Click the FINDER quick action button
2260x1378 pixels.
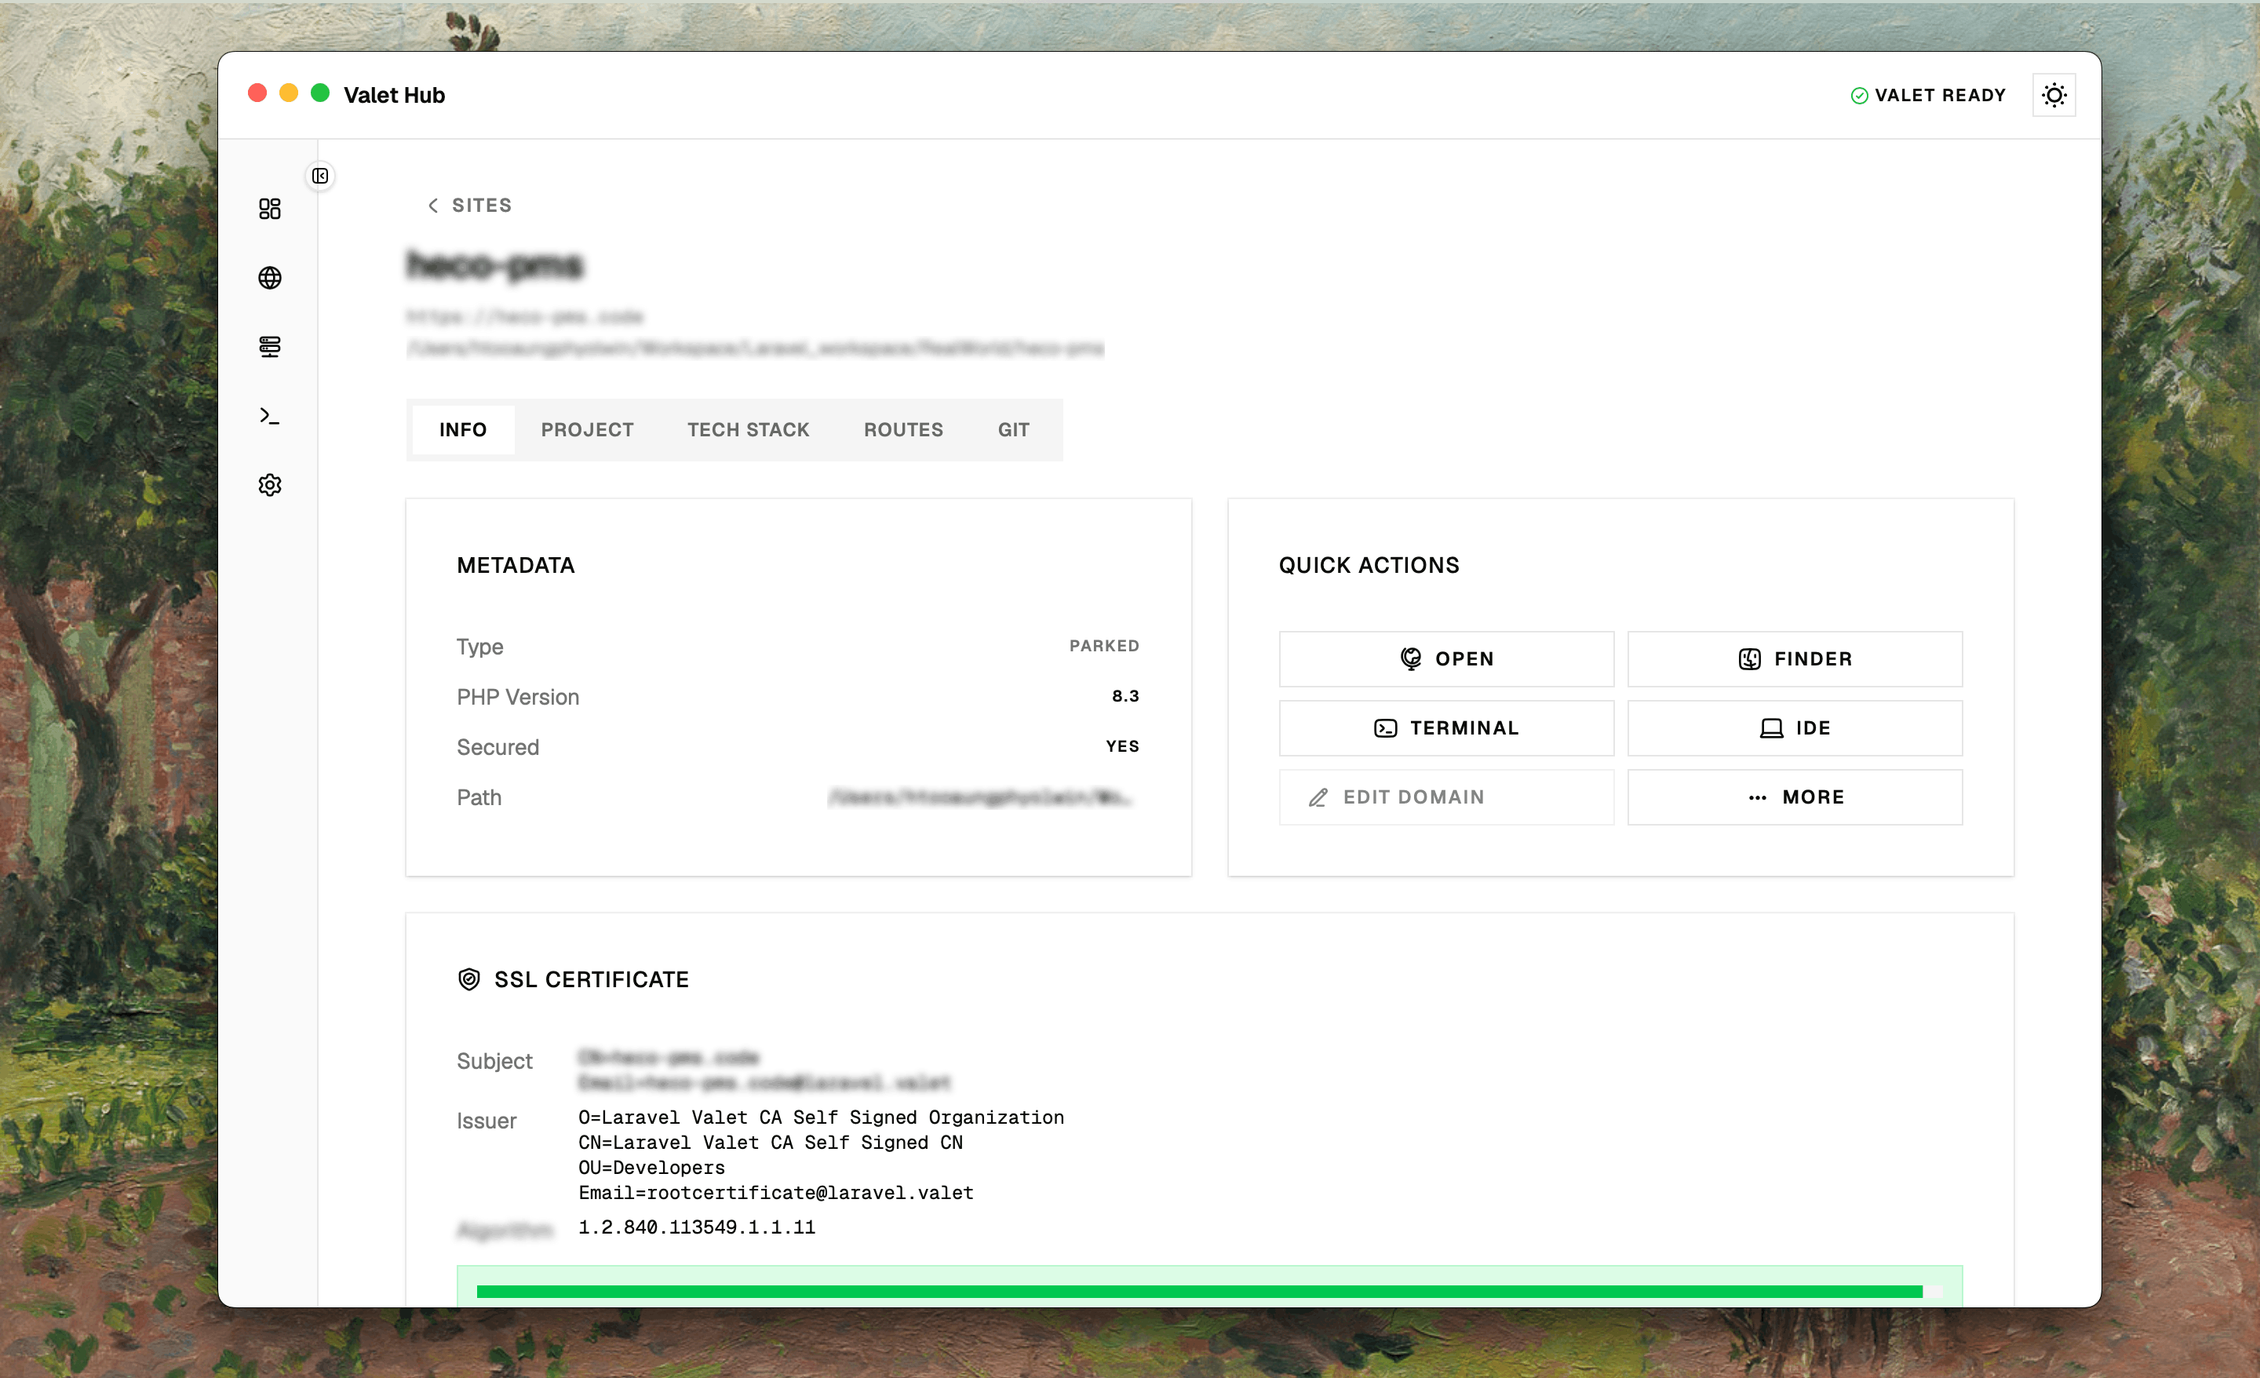(1795, 658)
